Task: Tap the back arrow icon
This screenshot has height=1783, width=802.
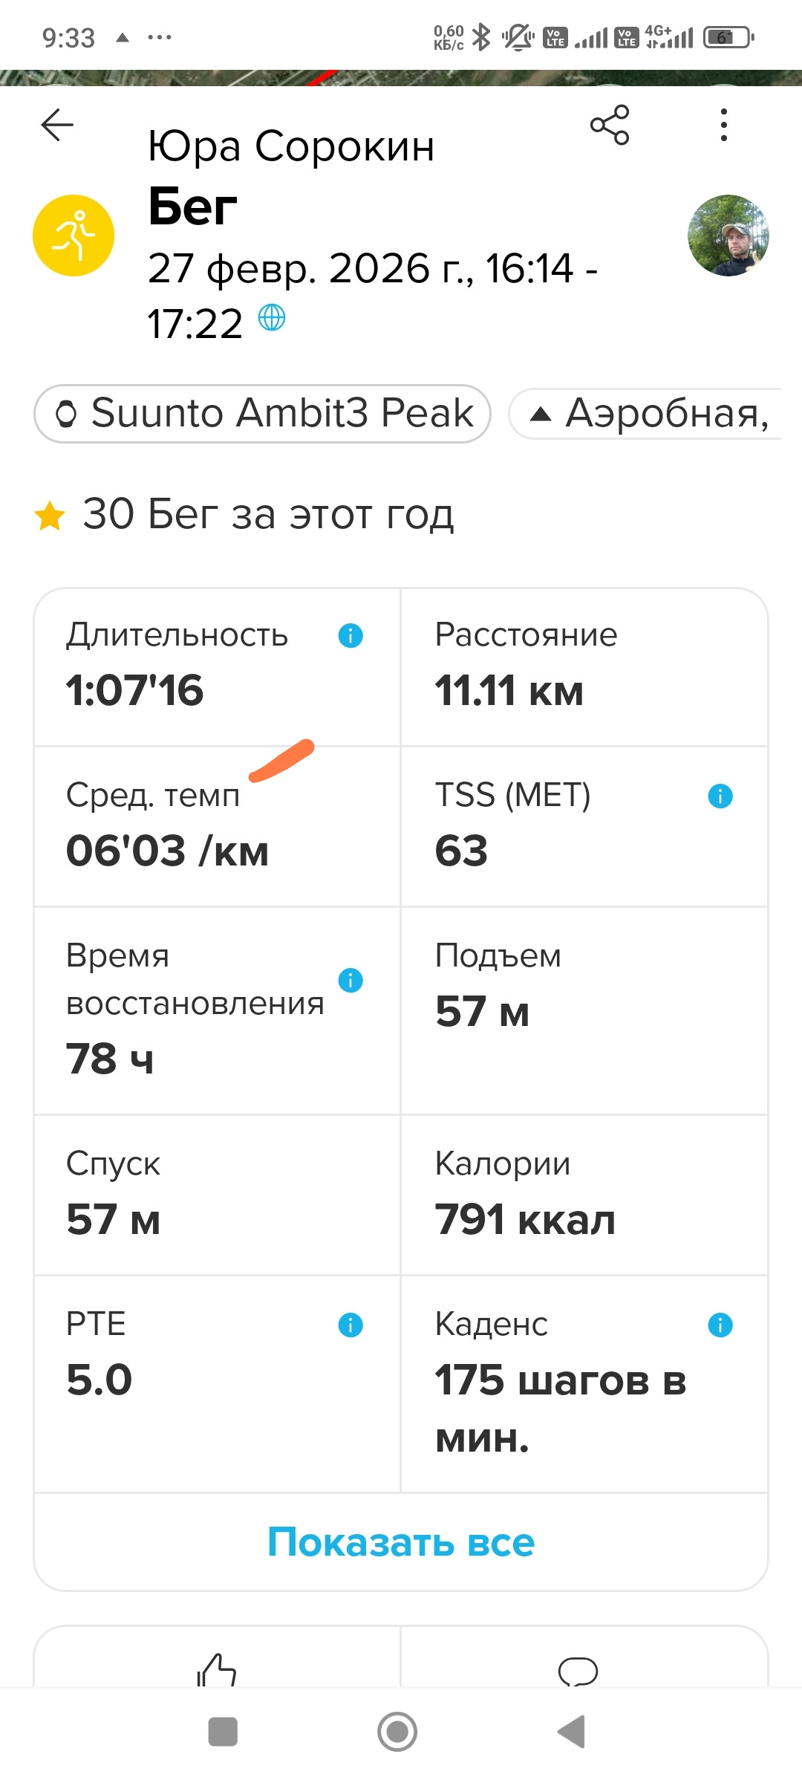Action: point(57,124)
